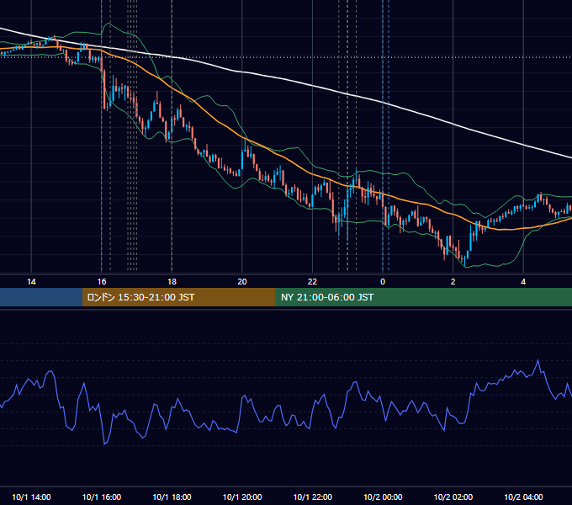Select the 18 hour axis label
Image resolution: width=572 pixels, height=505 pixels.
point(172,282)
